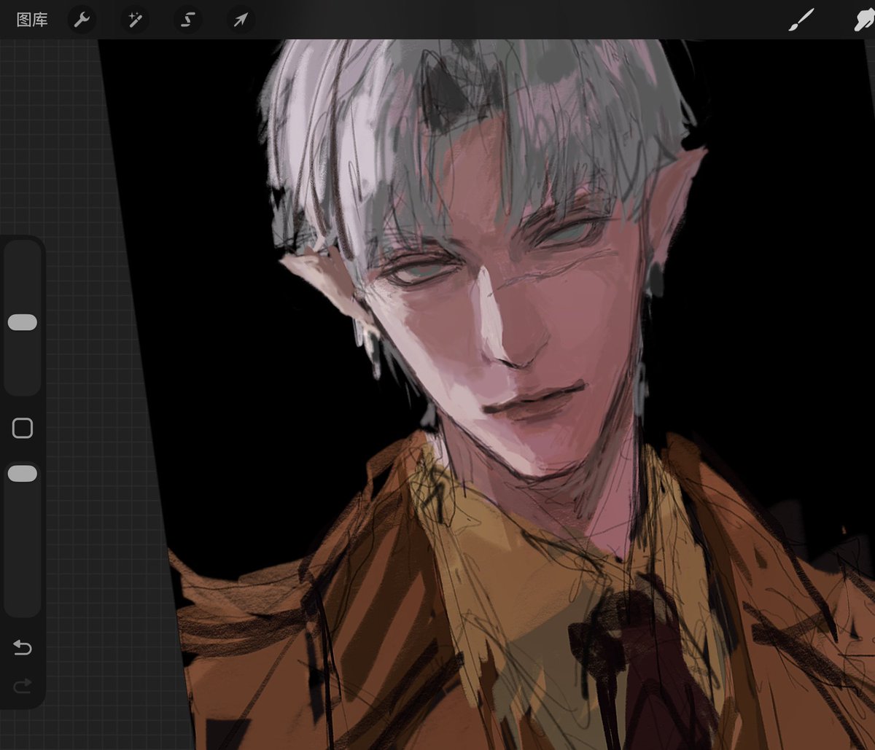This screenshot has width=875, height=750.
Task: Open the Actions wrench menu
Action: coord(82,20)
